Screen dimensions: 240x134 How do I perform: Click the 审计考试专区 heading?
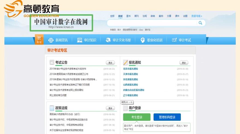click(57, 50)
